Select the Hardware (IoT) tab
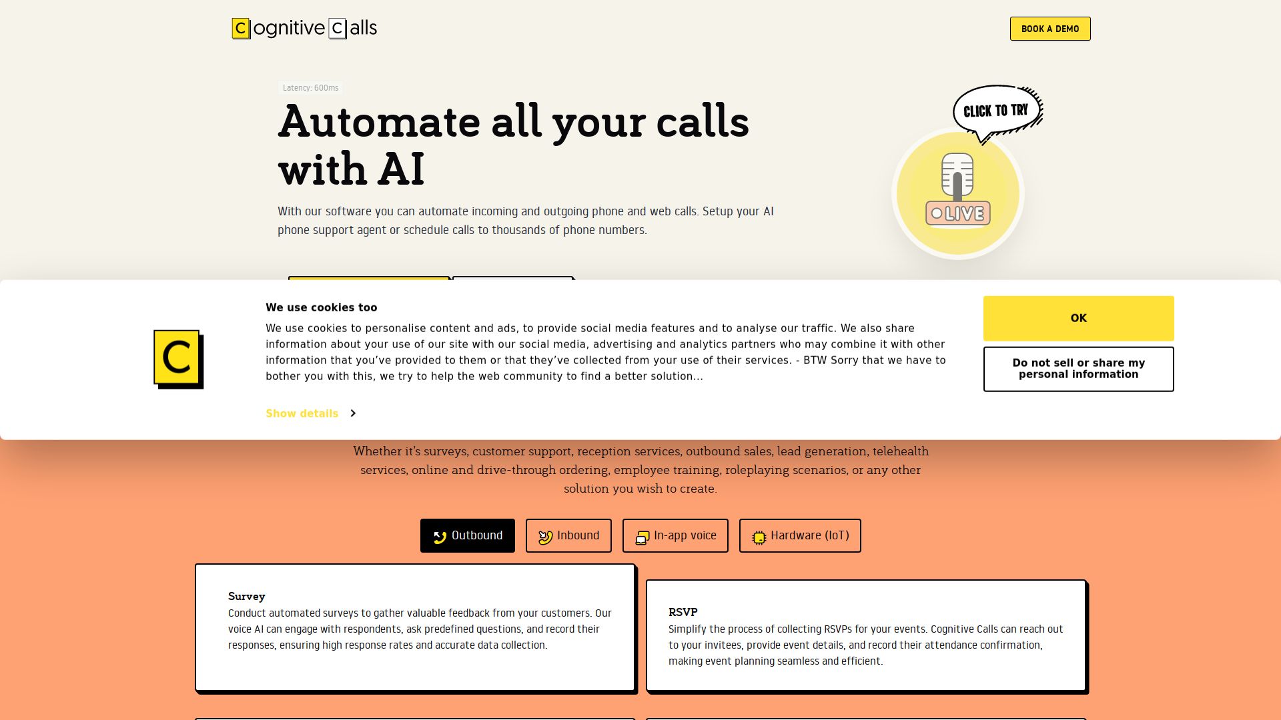 click(800, 535)
